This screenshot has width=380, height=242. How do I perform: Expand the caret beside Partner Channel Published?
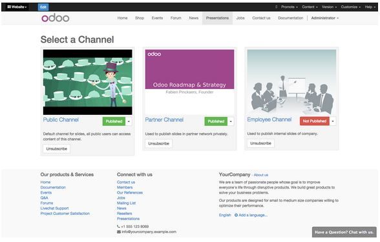click(231, 121)
